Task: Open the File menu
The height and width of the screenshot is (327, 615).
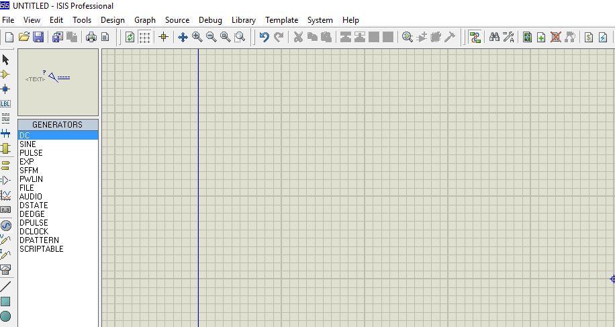Action: pyautogui.click(x=8, y=20)
